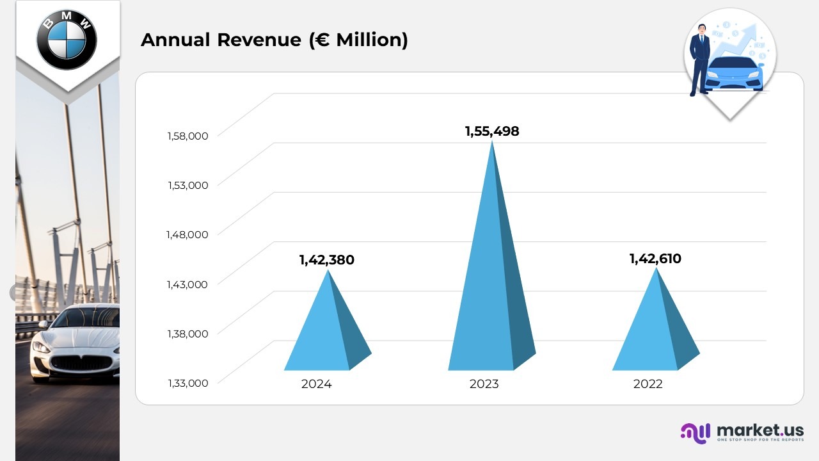Select the 2024 pyramid bar

point(328,333)
